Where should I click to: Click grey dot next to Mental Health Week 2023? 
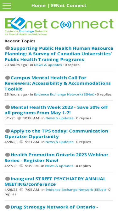click(8, 107)
